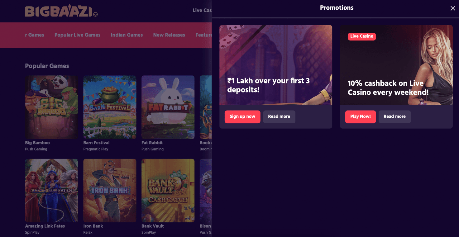The image size is (459, 237).
Task: Launch the Amazing Link Fates game tile
Action: click(x=52, y=191)
